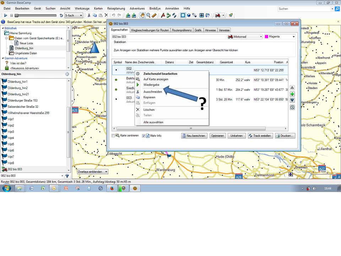
Task: Open the Overlays einblenden dropdown
Action: coord(93,172)
